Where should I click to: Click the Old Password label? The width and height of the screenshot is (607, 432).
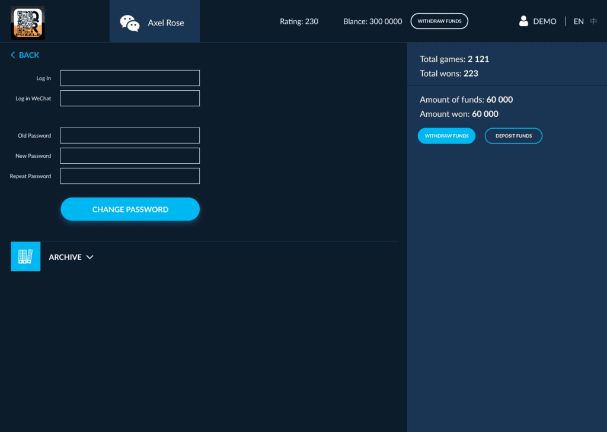34,136
